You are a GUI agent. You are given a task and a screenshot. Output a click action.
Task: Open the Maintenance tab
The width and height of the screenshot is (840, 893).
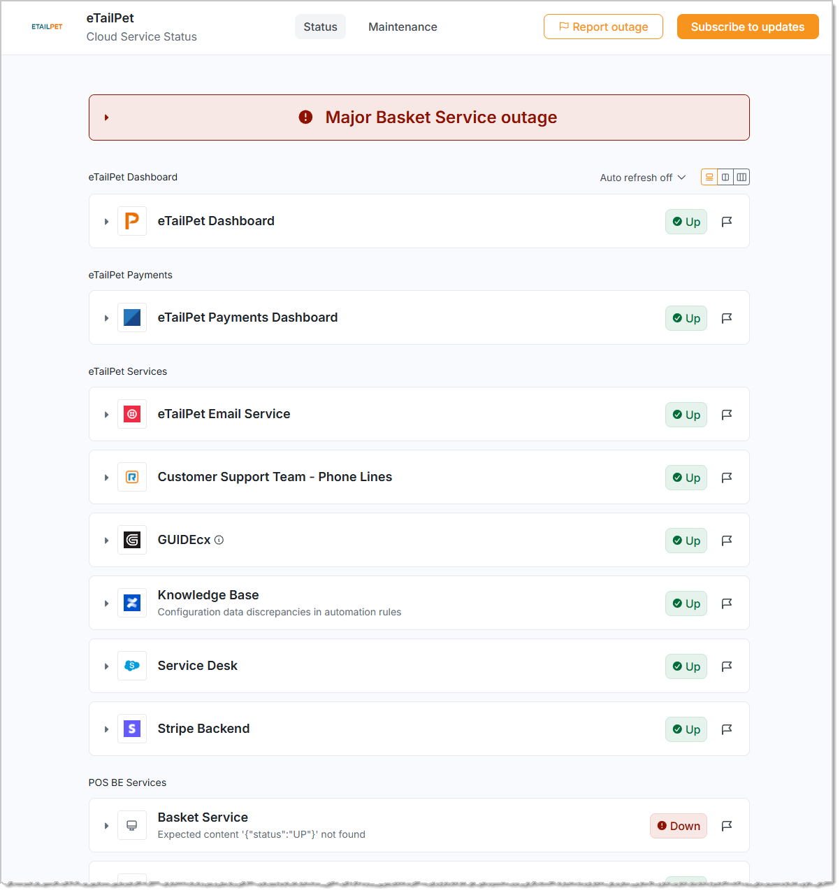click(x=403, y=27)
